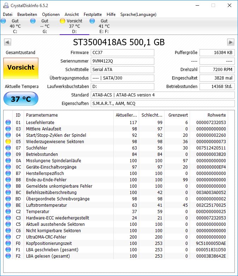The image size is (238, 276).
Task: Click the Eigenschaften field S.M.A.R.T., AAM, NCQ
Action: coord(163,104)
